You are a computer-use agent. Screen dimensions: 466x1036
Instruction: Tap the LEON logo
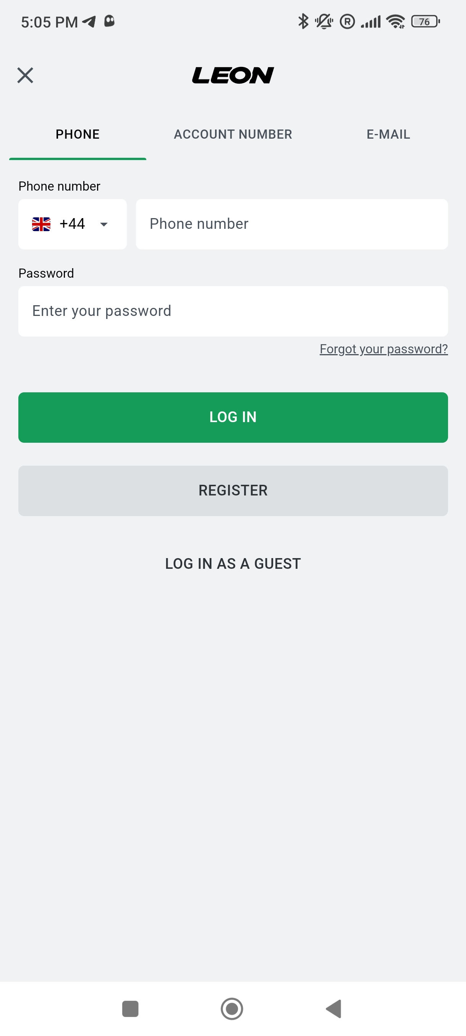click(x=233, y=75)
